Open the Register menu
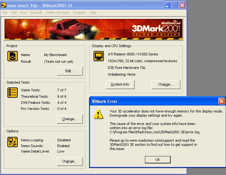 point(79,13)
